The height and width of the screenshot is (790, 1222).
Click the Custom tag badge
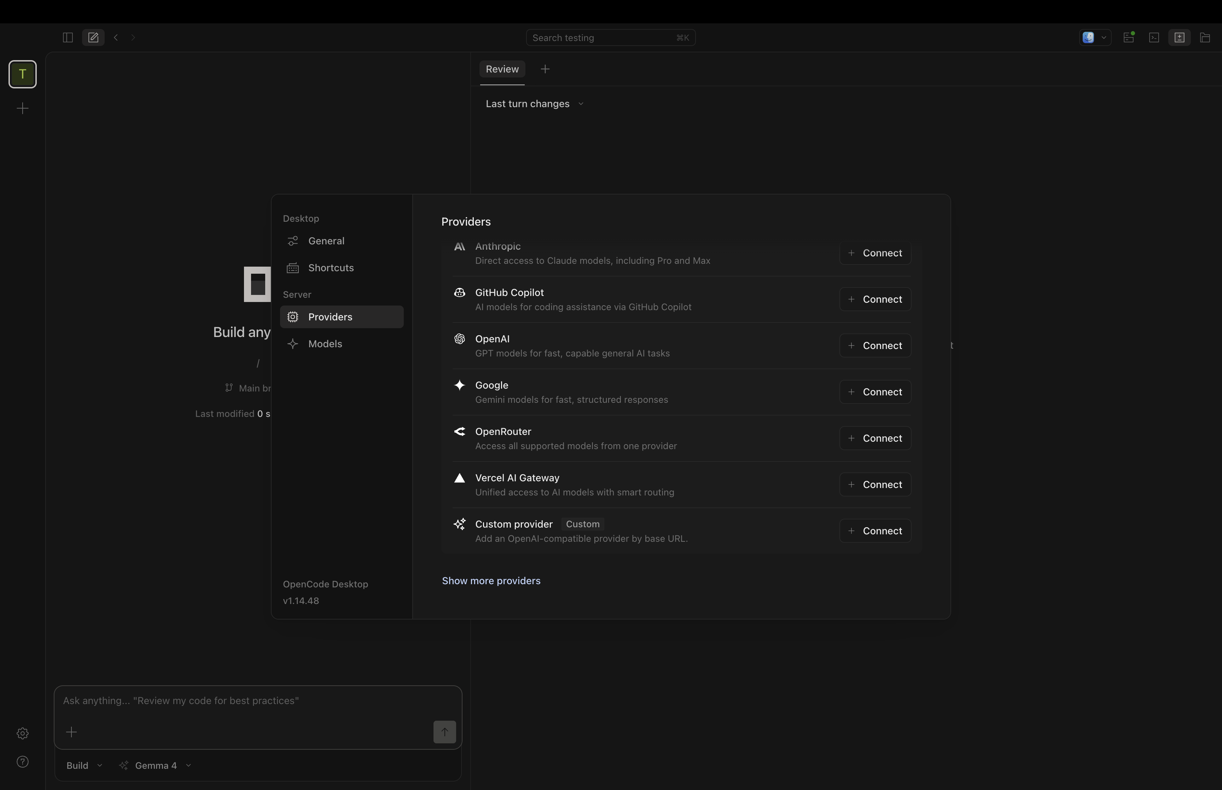point(583,524)
